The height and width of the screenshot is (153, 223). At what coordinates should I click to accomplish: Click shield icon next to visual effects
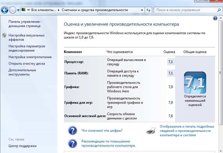point(4,35)
